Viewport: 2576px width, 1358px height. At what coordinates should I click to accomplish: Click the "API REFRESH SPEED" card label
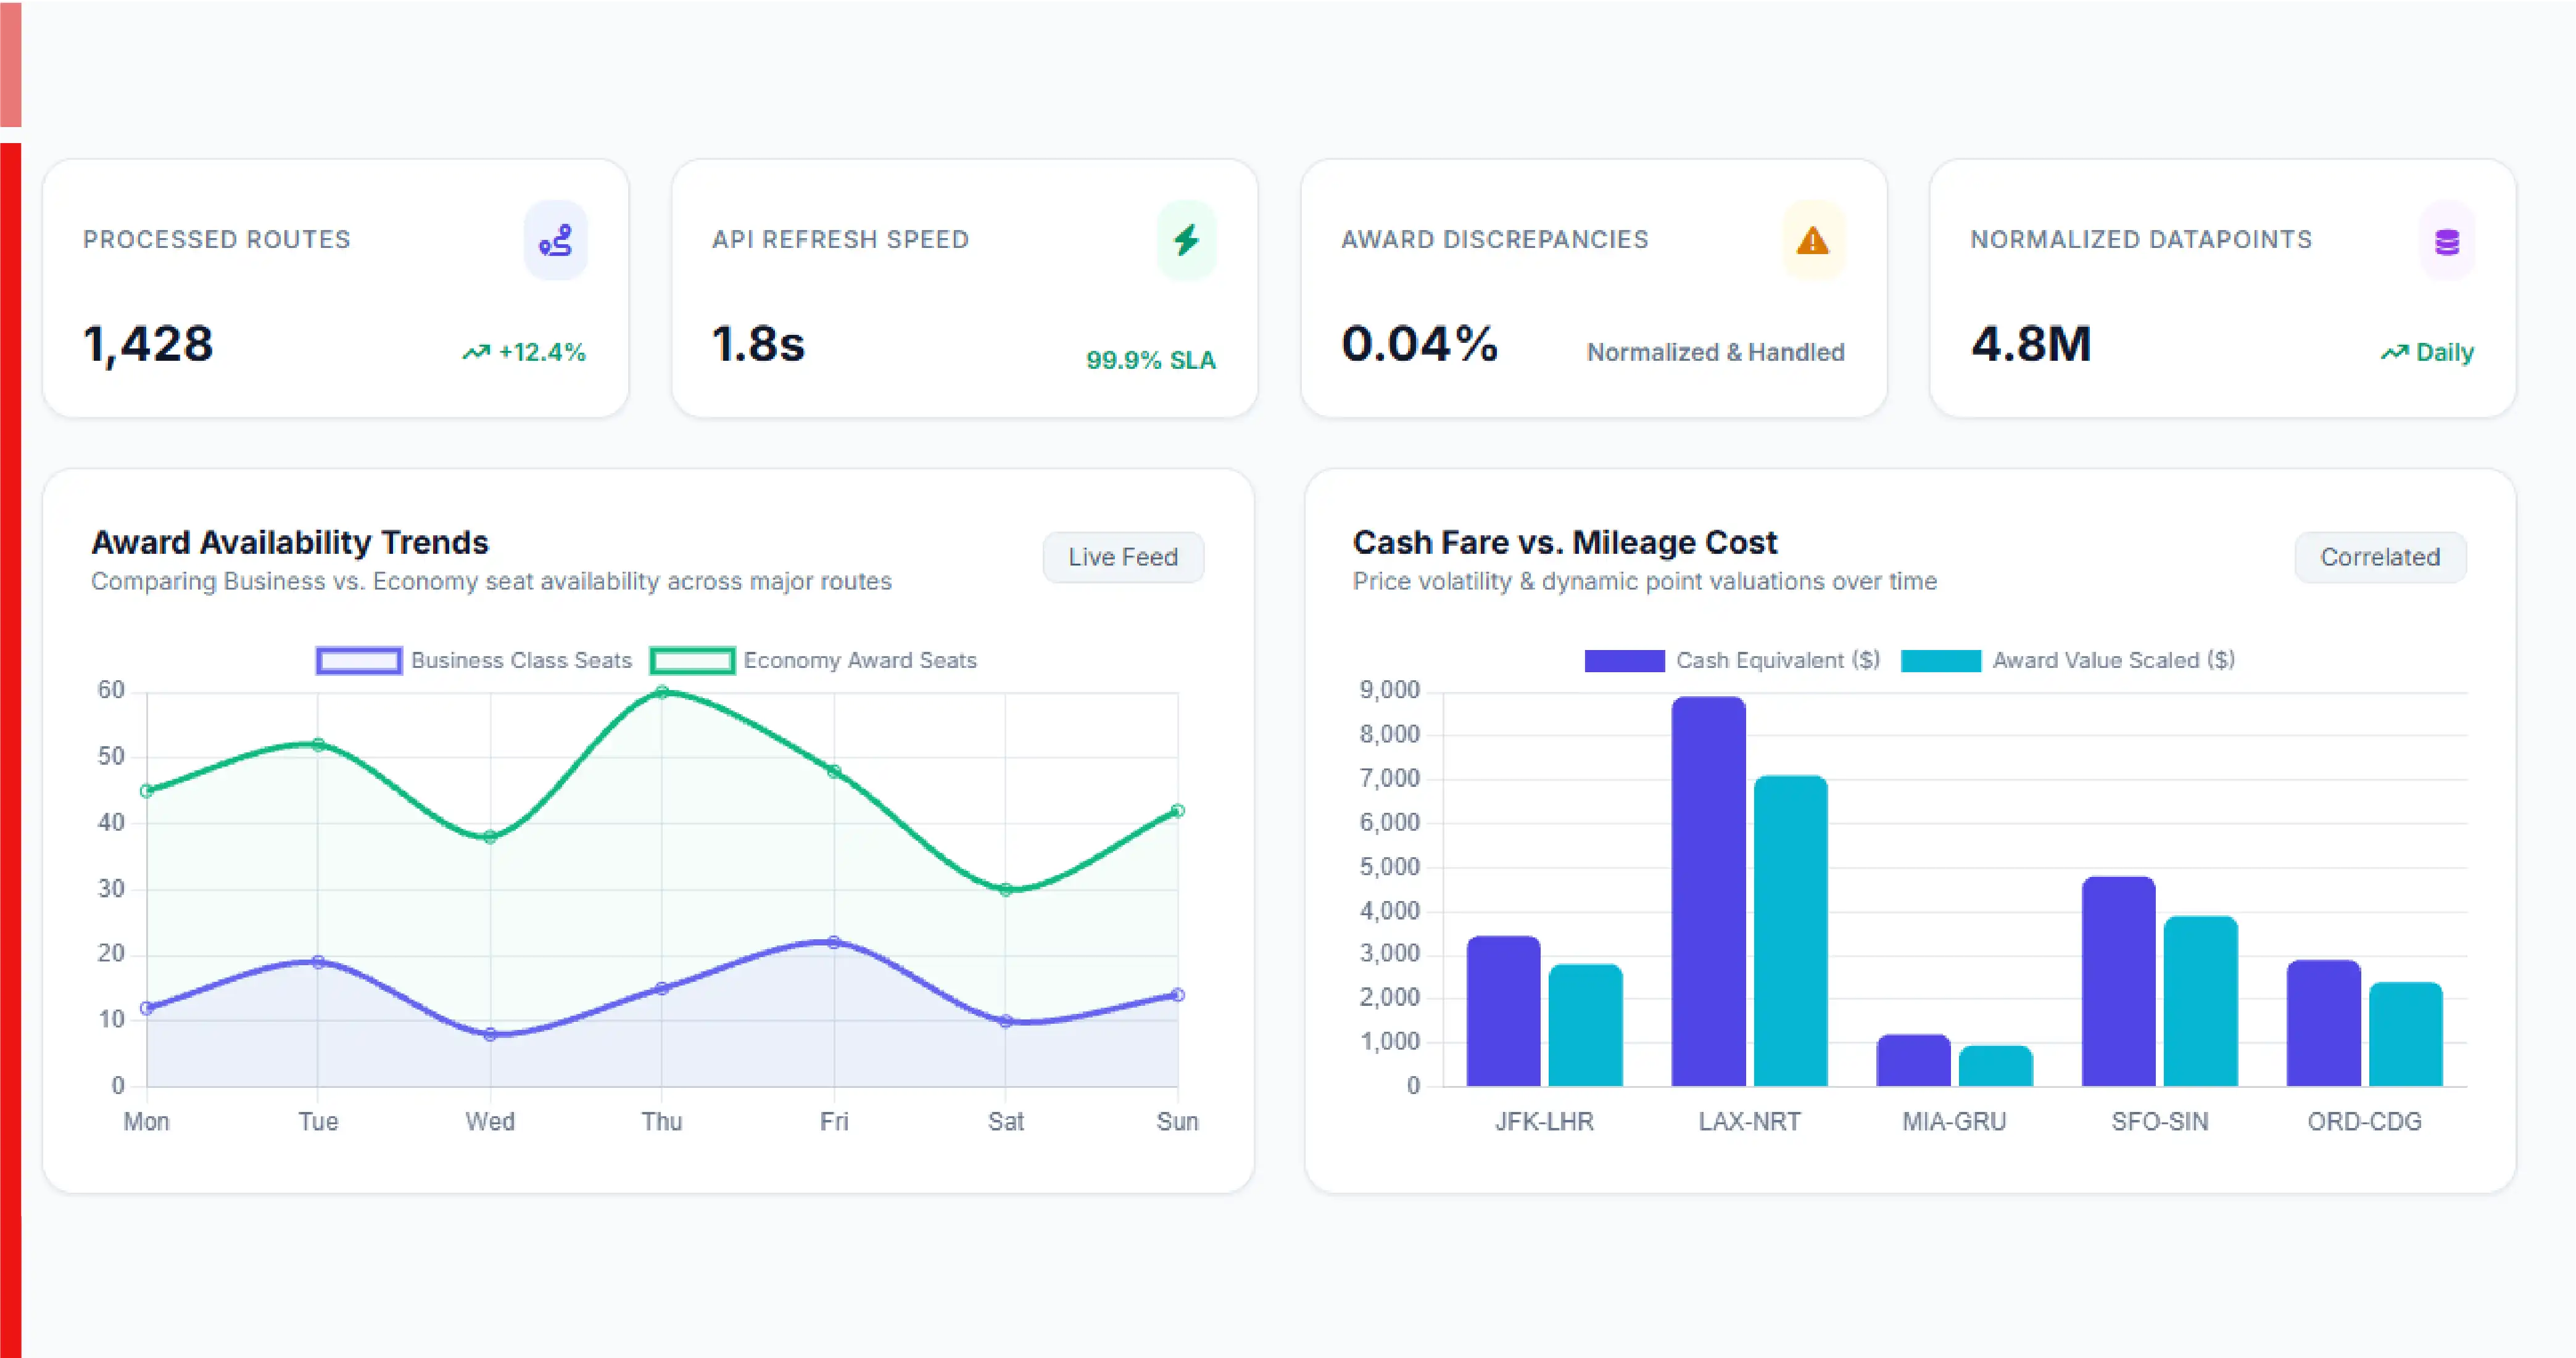[x=841, y=240]
